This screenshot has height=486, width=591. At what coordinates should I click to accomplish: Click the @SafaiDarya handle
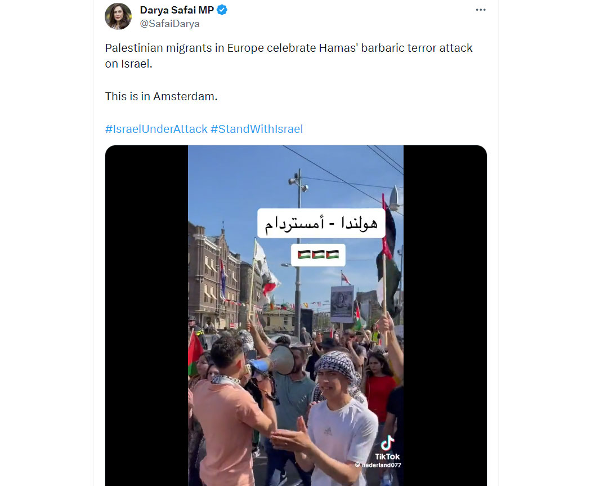coord(169,24)
